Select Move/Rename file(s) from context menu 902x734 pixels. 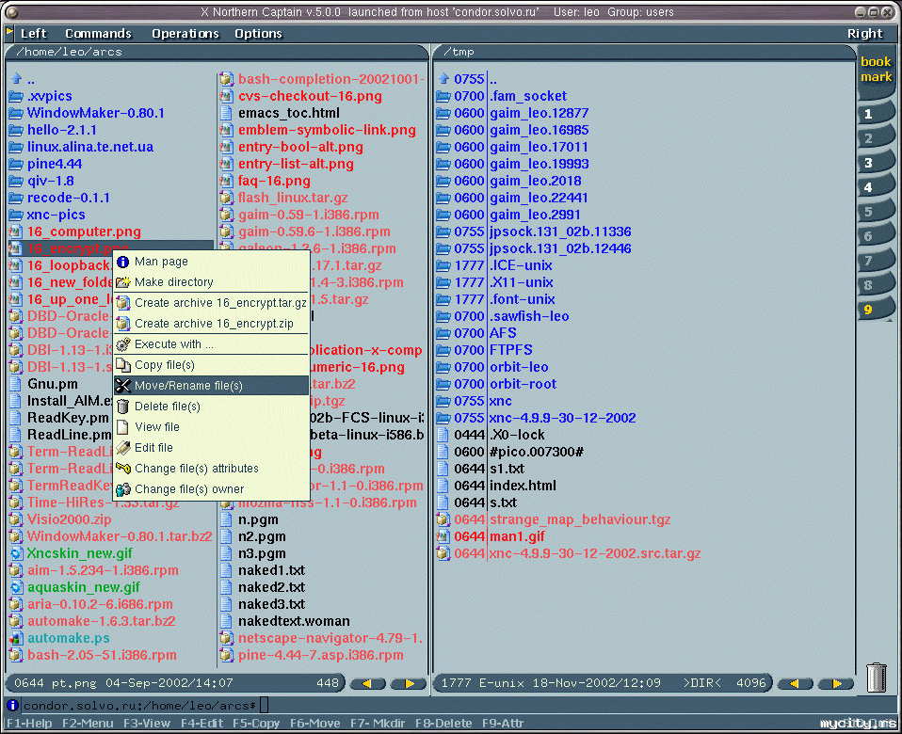[188, 386]
